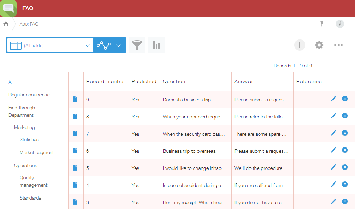This screenshot has width=355, height=209.
Task: Open the Standards category link
Action: pyautogui.click(x=30, y=198)
